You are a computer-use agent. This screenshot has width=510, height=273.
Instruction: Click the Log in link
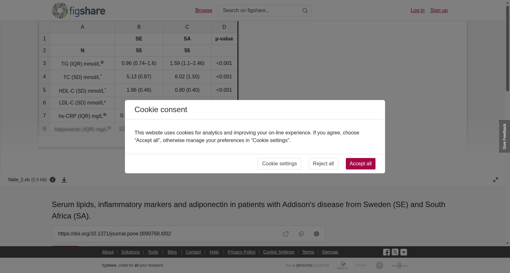pos(418,11)
